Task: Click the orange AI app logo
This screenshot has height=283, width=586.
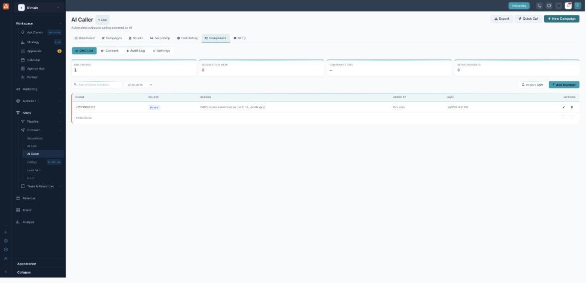Action: click(5, 6)
